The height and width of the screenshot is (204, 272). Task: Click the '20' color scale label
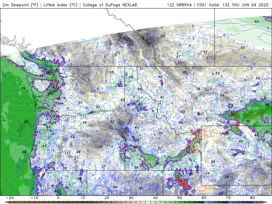(x=107, y=198)
